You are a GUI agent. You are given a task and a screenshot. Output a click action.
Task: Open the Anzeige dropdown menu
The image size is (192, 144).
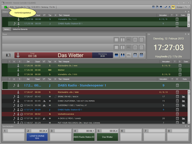[180, 7]
